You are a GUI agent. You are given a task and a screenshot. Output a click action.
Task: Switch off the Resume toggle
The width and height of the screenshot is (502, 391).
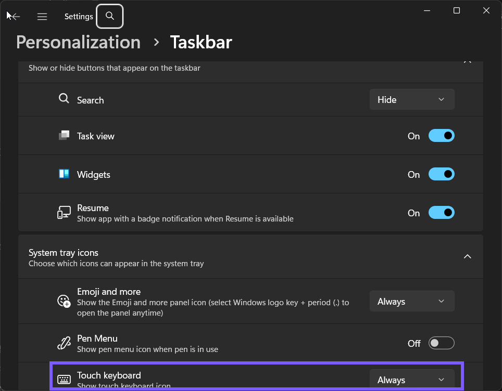point(441,213)
